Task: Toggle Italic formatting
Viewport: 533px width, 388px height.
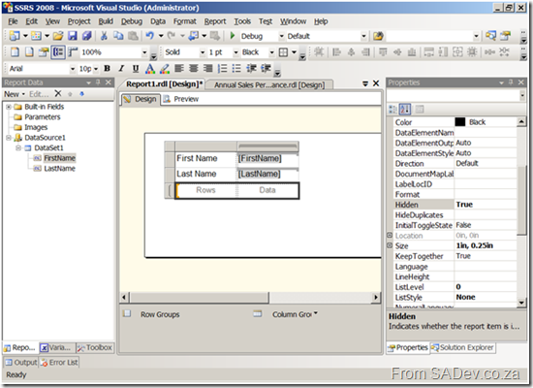Action: click(121, 69)
